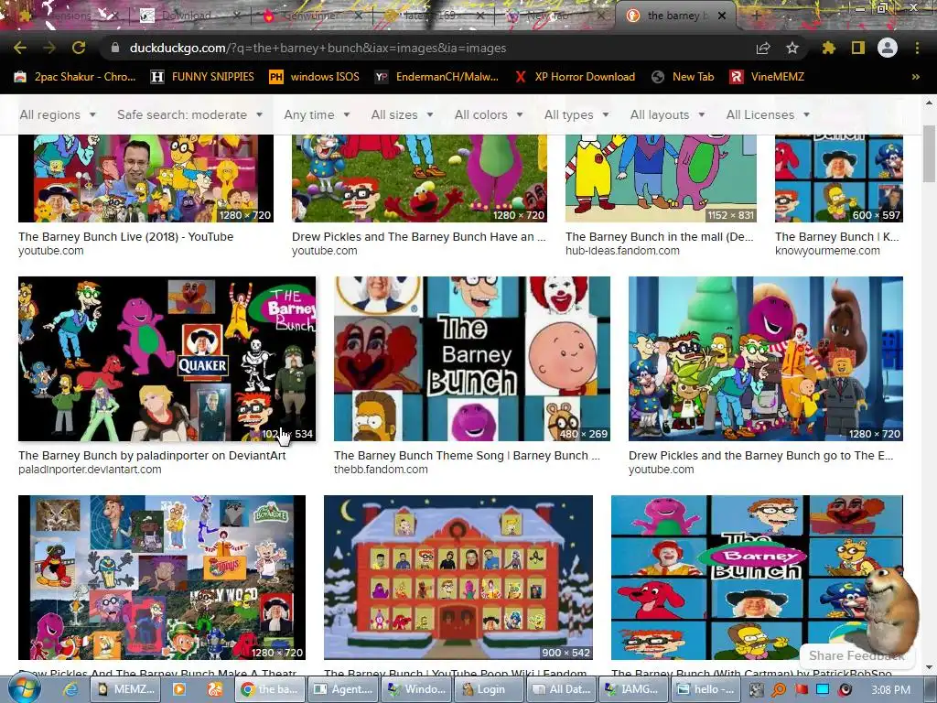
Task: Open the Chrome profile avatar
Action: (888, 48)
